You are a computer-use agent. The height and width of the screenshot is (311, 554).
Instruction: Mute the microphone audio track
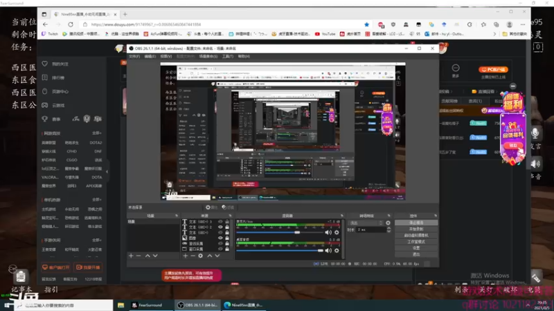click(328, 232)
